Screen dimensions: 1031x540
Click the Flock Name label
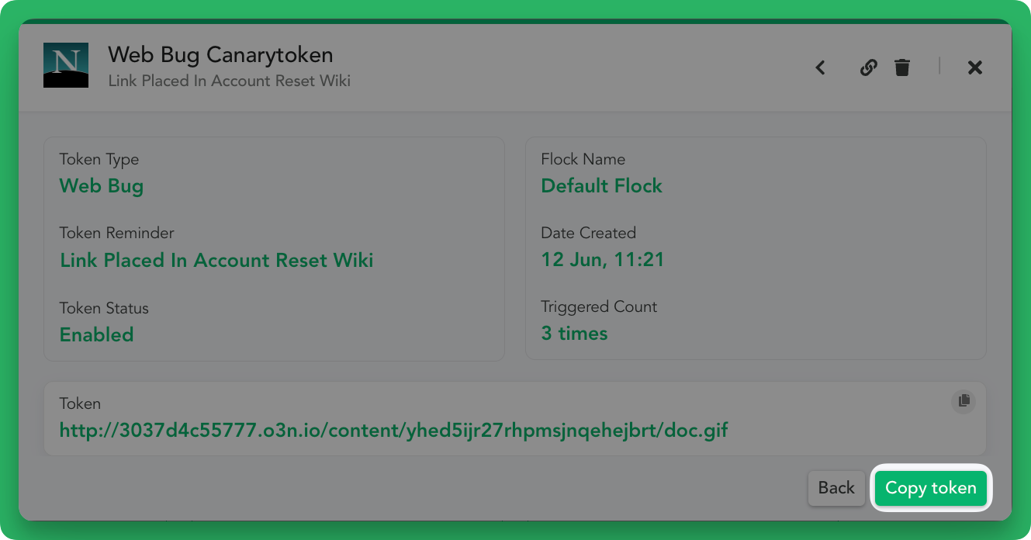point(583,159)
